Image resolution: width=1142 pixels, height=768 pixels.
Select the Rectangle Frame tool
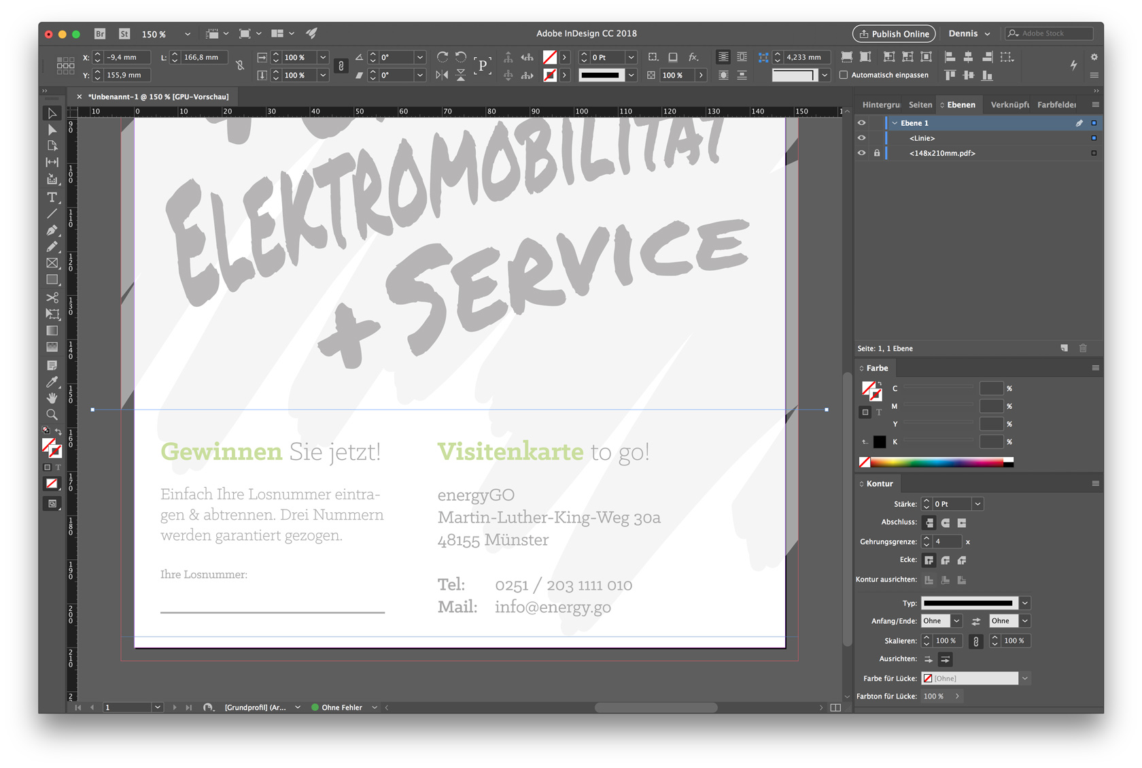click(52, 263)
